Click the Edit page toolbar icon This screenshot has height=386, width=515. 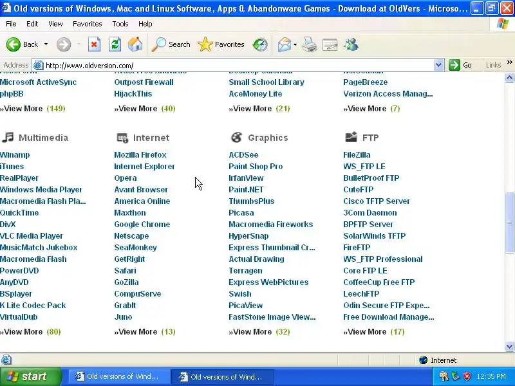(x=330, y=45)
